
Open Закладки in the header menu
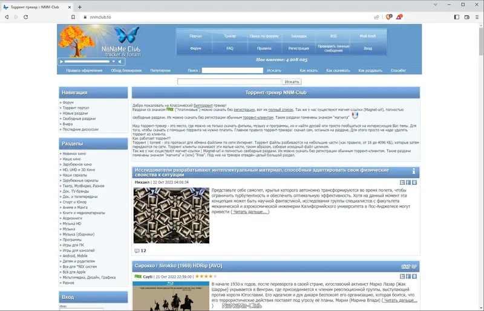299,36
